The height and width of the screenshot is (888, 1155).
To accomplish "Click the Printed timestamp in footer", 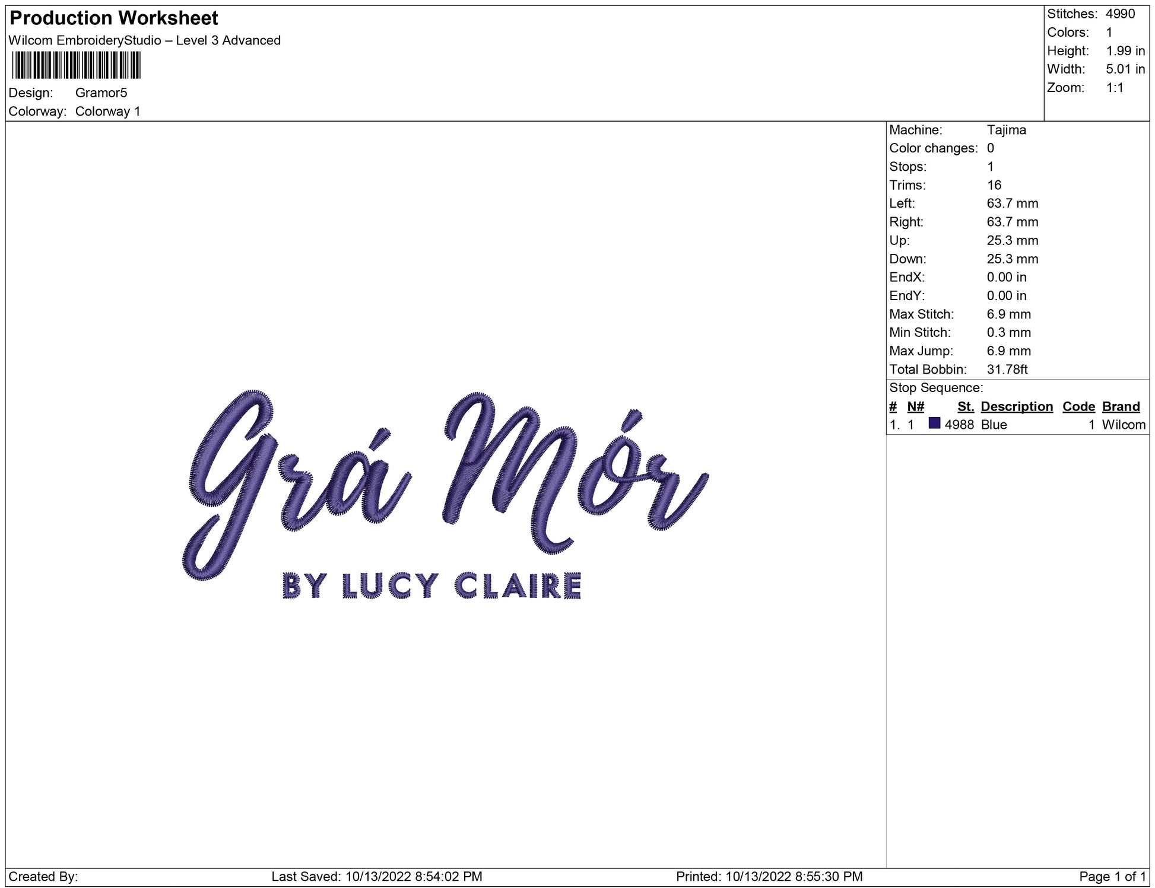I will (x=769, y=876).
